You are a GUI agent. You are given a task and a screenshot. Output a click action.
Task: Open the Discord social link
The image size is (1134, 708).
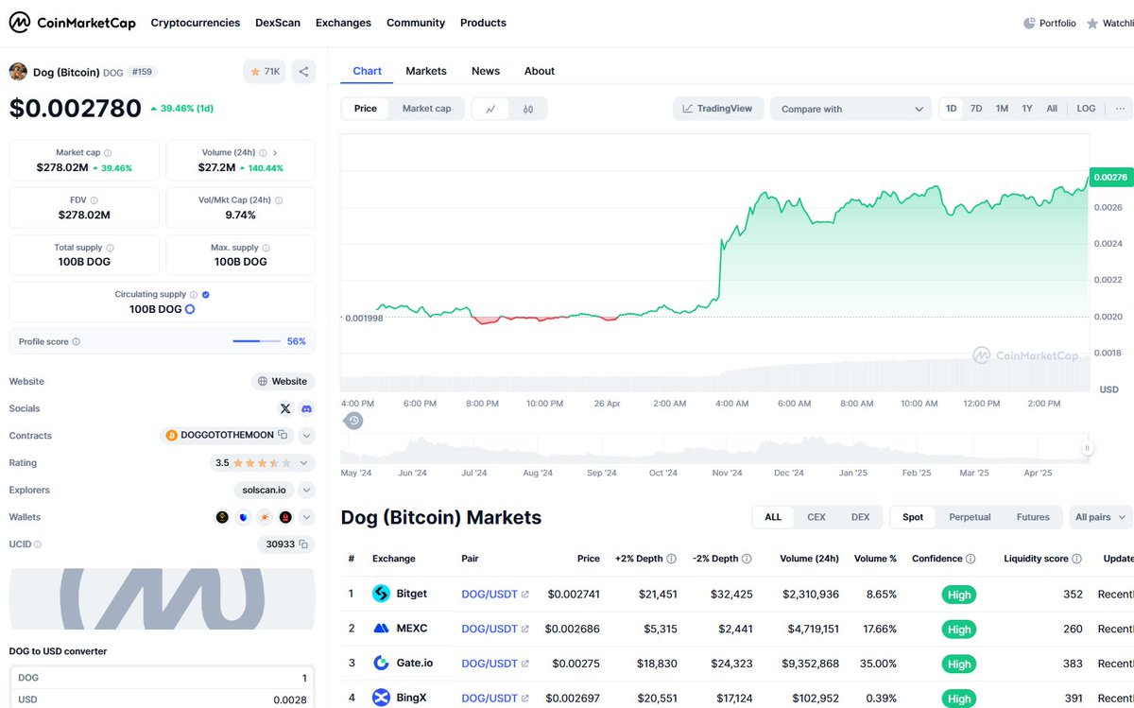click(x=306, y=409)
